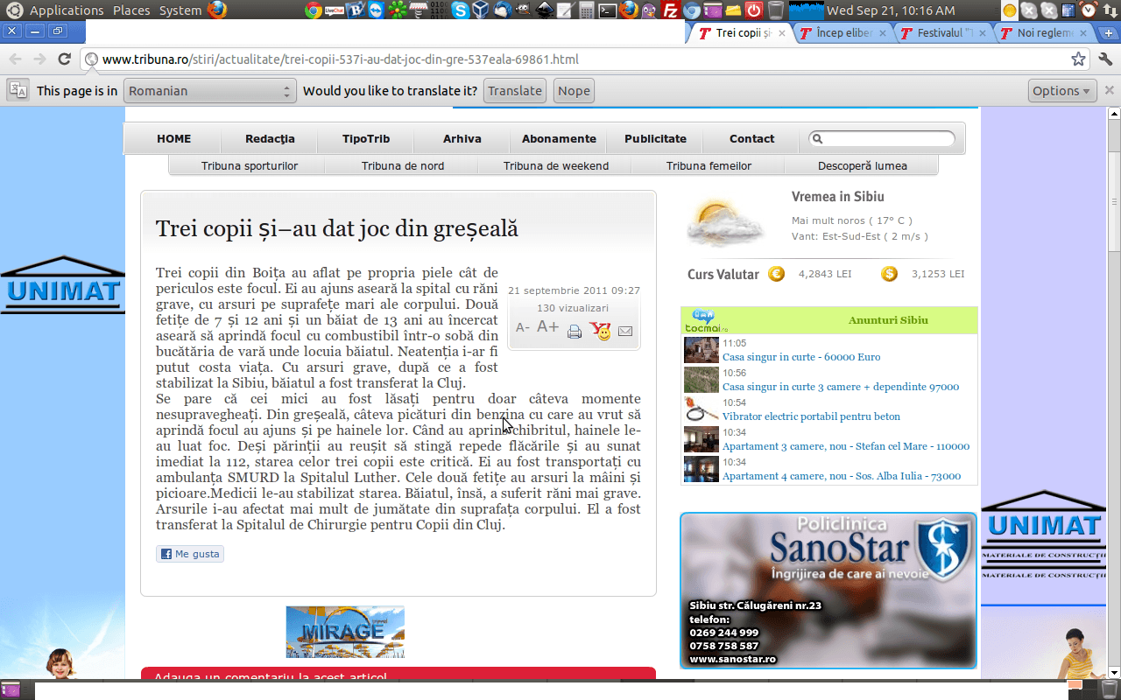Email the article with the envelope icon

(x=625, y=332)
